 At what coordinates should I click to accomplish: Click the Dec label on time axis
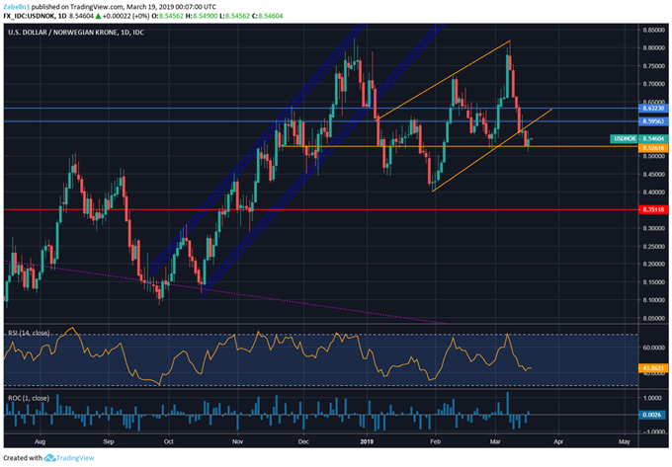[x=303, y=441]
